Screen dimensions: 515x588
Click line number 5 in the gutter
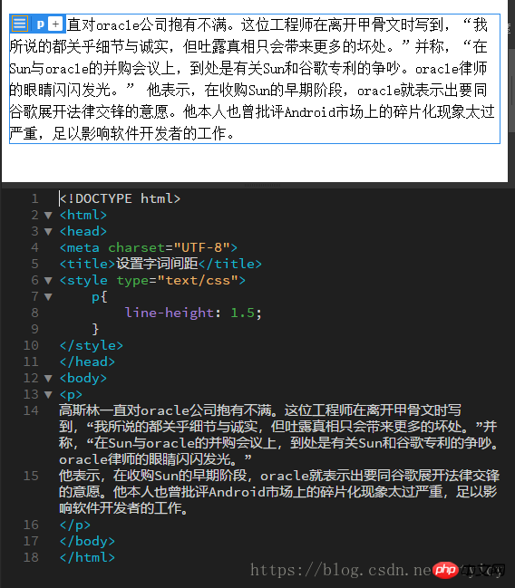(x=35, y=264)
